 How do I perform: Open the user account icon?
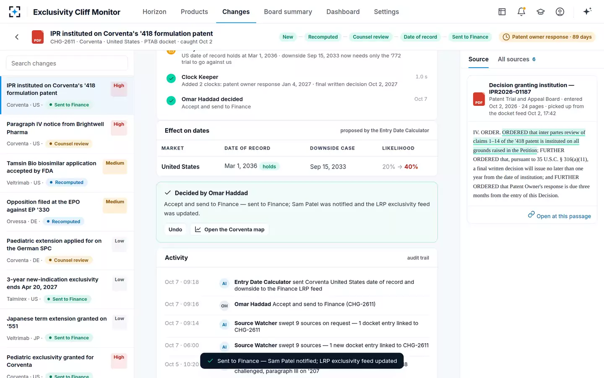[x=560, y=12]
